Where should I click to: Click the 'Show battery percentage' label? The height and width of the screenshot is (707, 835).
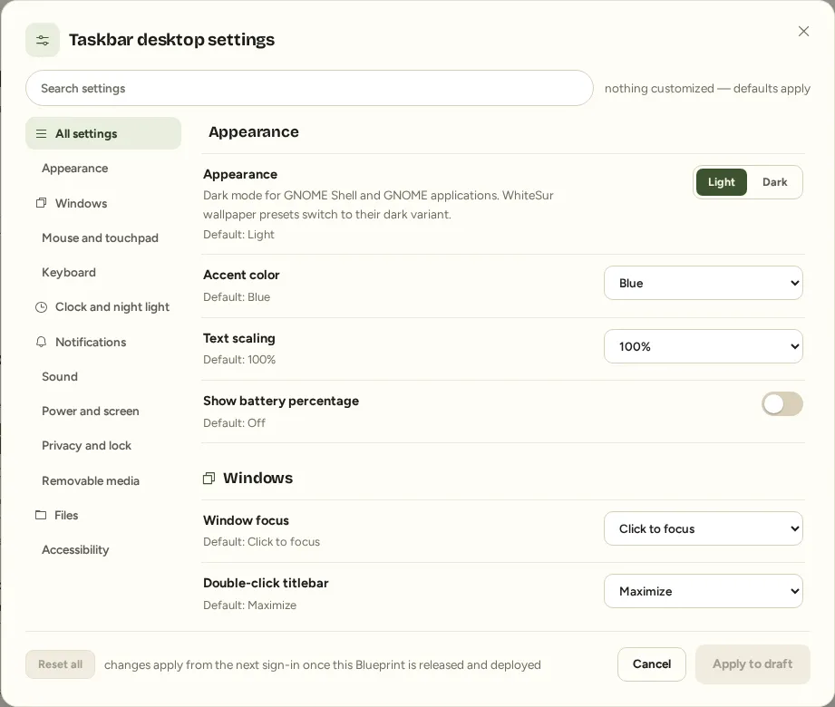pos(281,401)
